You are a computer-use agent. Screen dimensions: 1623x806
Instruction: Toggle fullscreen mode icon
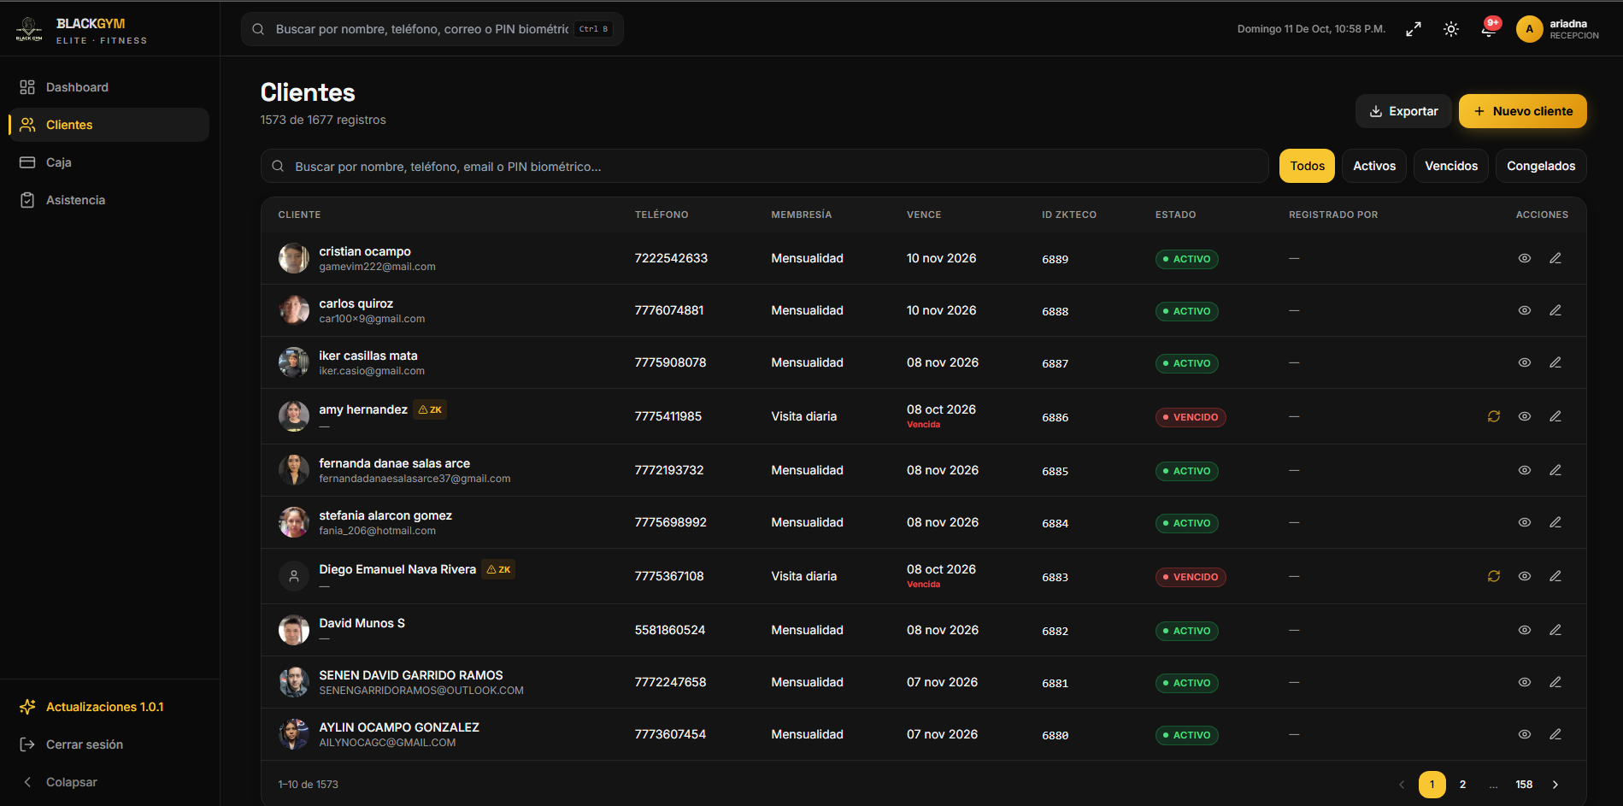[1414, 29]
